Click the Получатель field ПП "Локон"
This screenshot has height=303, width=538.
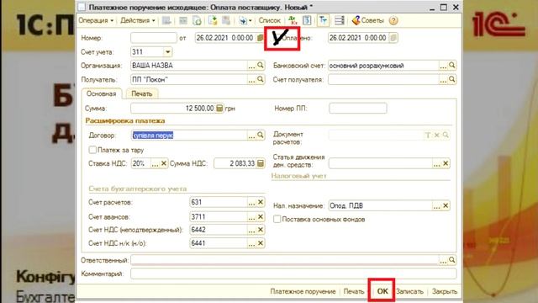189,80
